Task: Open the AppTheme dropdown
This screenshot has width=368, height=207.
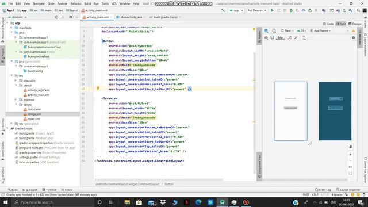Action: [320, 30]
